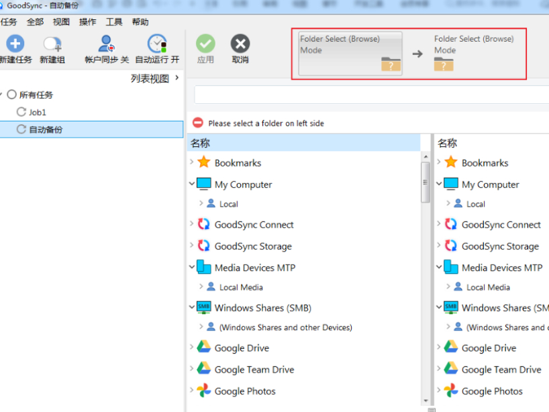Click the Bookmarks star icon in right pane

(451, 162)
